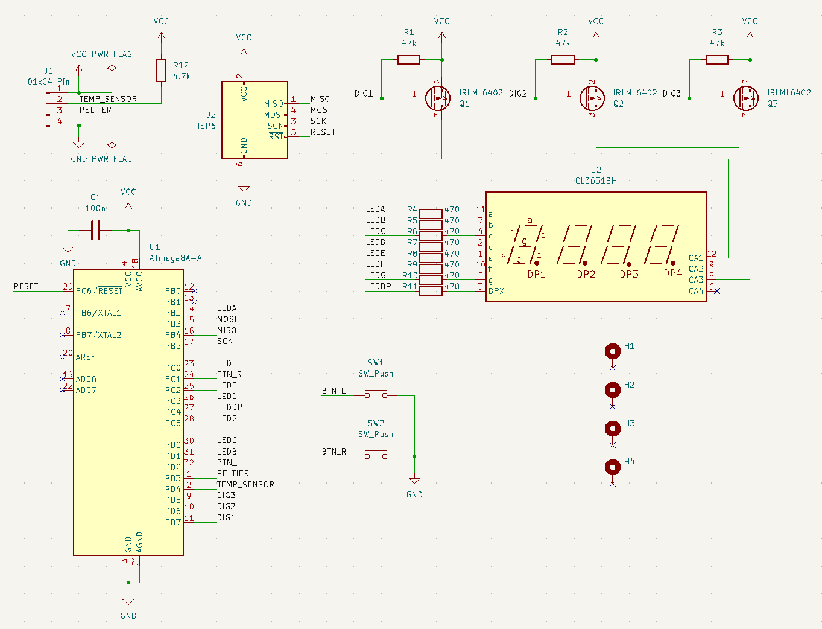Select the U1 reference designator
822x629 pixels.
[x=154, y=247]
